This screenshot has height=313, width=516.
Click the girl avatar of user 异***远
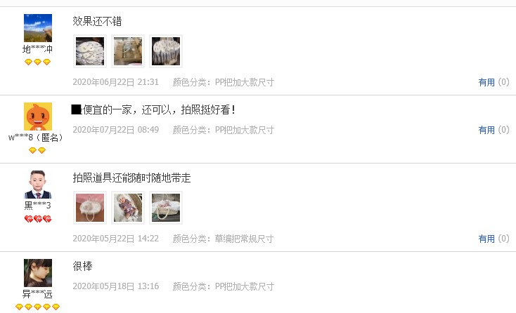[38, 273]
